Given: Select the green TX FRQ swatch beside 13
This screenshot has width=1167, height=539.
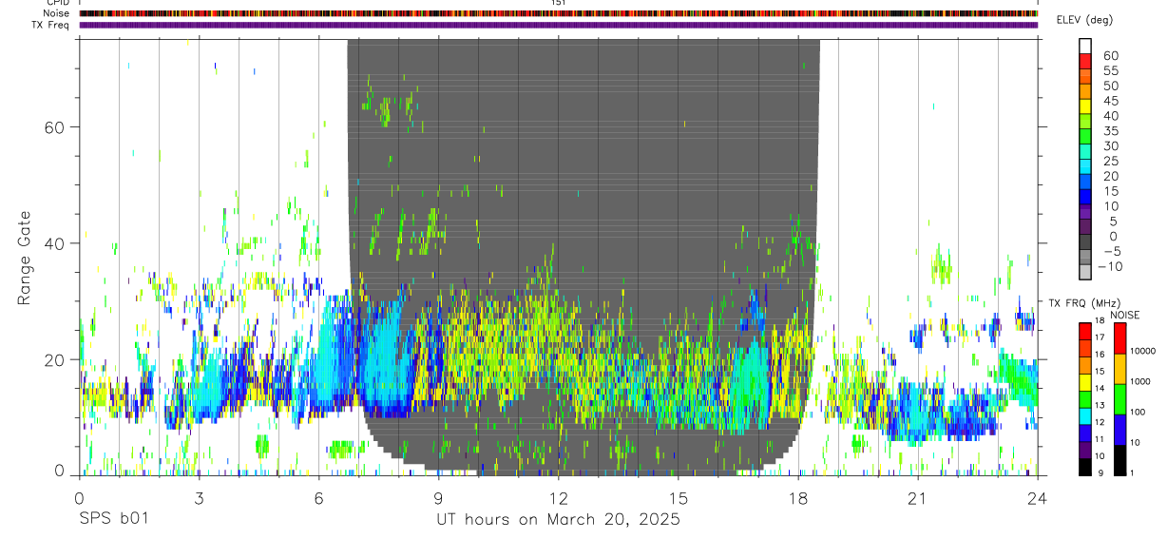Looking at the screenshot, I should click(x=1085, y=399).
